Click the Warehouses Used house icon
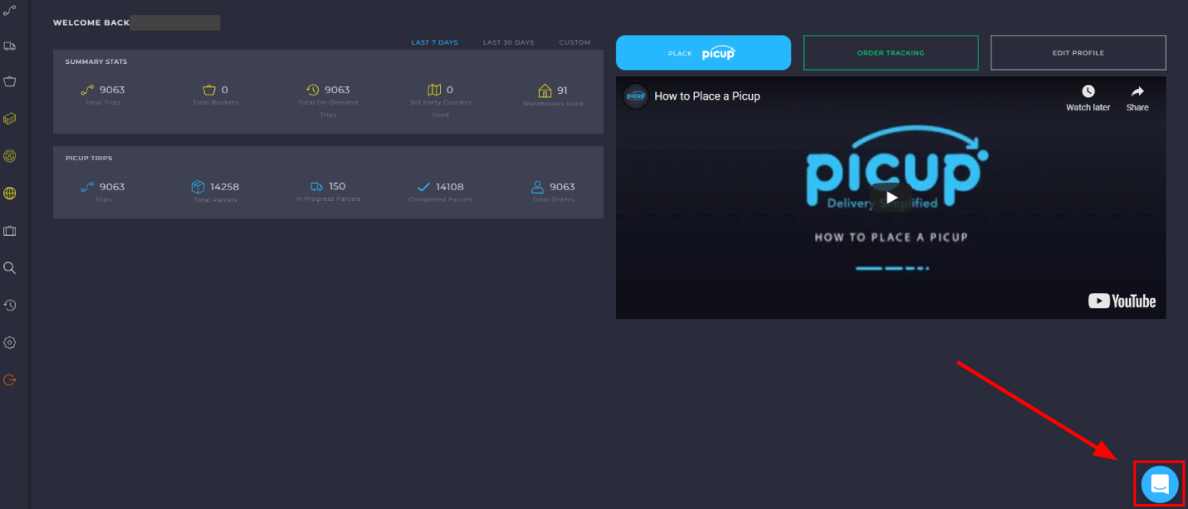Image resolution: width=1188 pixels, height=509 pixels. click(545, 90)
